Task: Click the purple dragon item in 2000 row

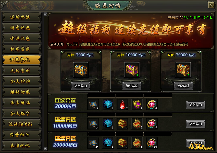Action: [x=137, y=104]
